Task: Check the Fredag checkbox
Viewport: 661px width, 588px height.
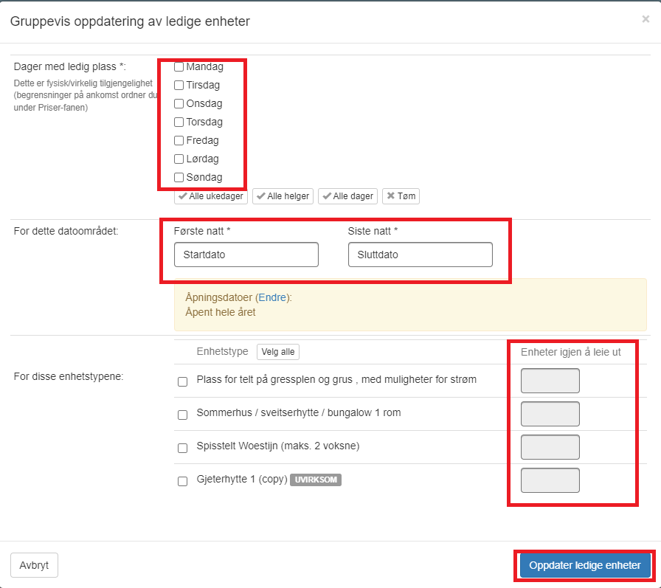Action: point(179,140)
